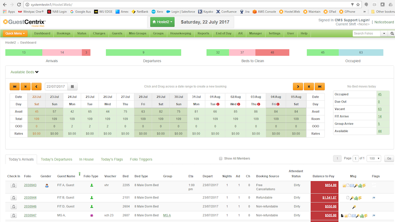Expand the Available Beds chevron
This screenshot has width=395, height=222.
(x=37, y=72)
